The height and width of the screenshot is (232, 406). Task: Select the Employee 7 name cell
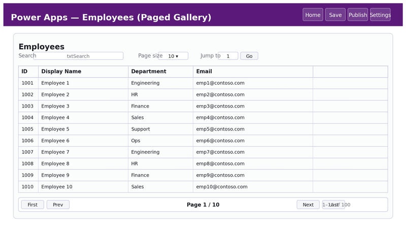pyautogui.click(x=83, y=152)
